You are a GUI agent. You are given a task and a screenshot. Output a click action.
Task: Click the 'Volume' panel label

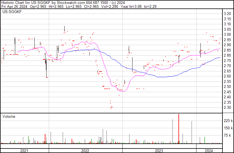(x=9, y=116)
